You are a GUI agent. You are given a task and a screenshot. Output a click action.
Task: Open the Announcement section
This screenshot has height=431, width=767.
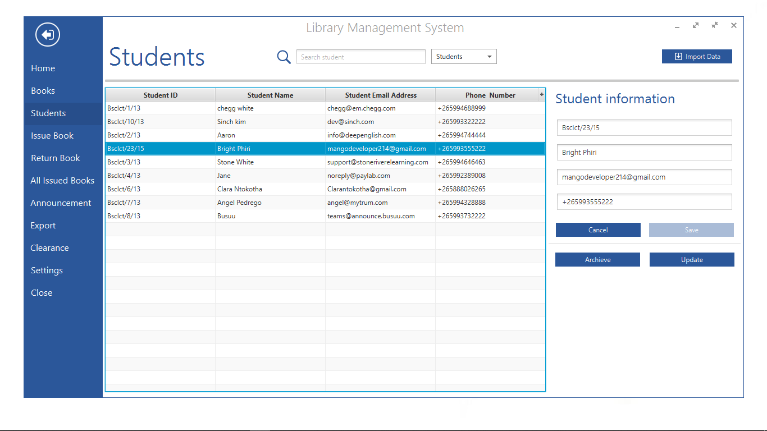tap(60, 203)
